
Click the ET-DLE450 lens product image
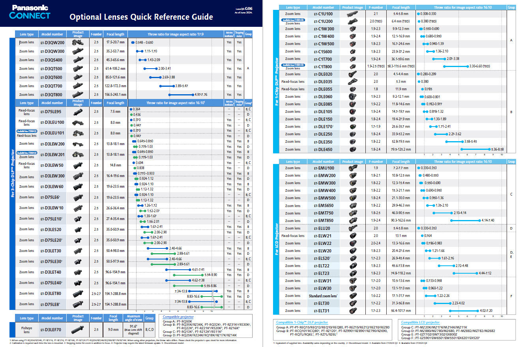click(352, 149)
